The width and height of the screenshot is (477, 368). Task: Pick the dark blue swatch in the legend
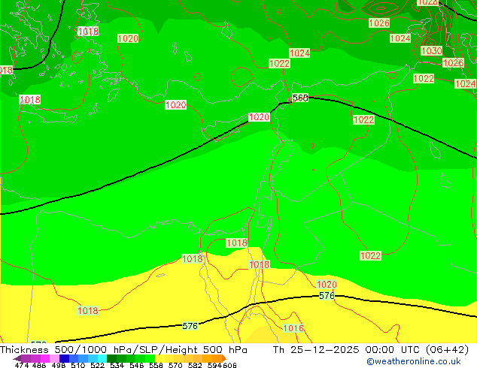pyautogui.click(x=64, y=358)
